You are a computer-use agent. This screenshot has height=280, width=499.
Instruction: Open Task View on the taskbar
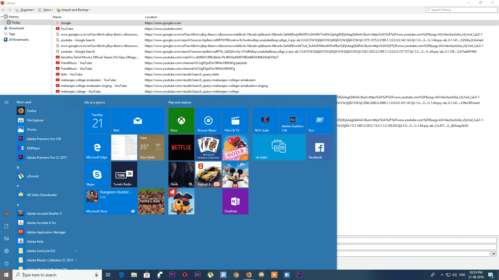coord(108,275)
